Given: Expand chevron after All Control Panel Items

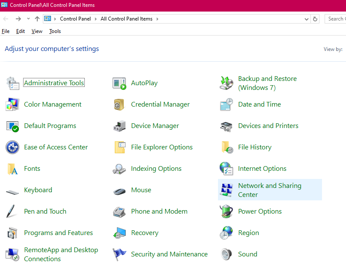Looking at the screenshot, I should (157, 19).
